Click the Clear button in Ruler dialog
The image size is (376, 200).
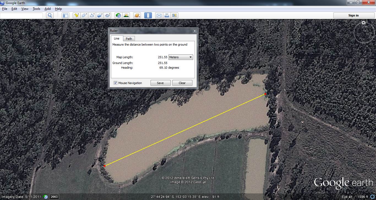pyautogui.click(x=182, y=83)
